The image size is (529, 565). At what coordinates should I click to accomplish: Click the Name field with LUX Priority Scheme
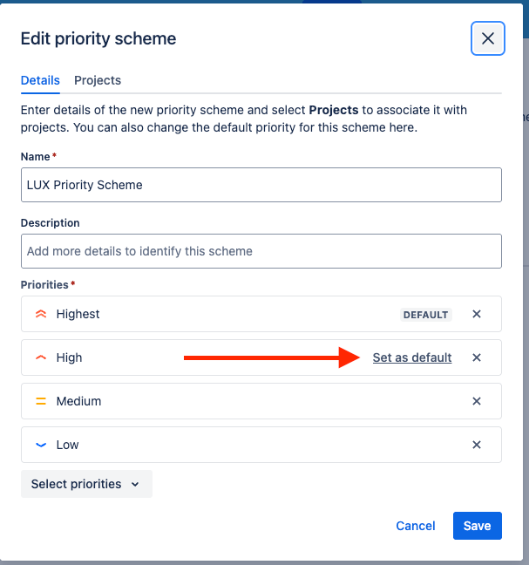[x=261, y=185]
